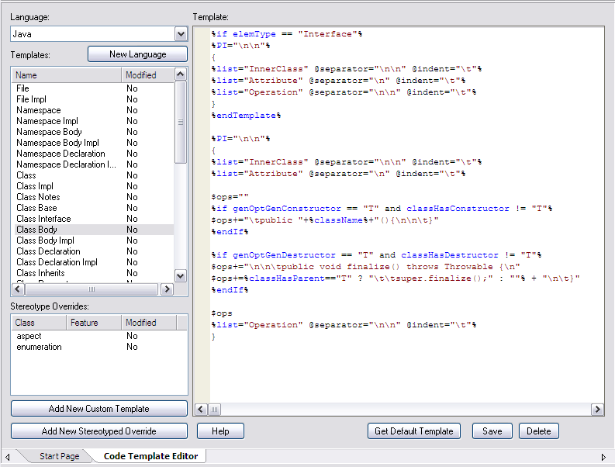
Task: Sort templates by the Name column header
Action: [67, 75]
